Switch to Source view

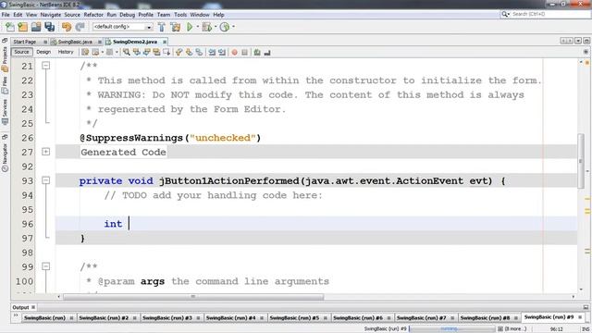(21, 52)
